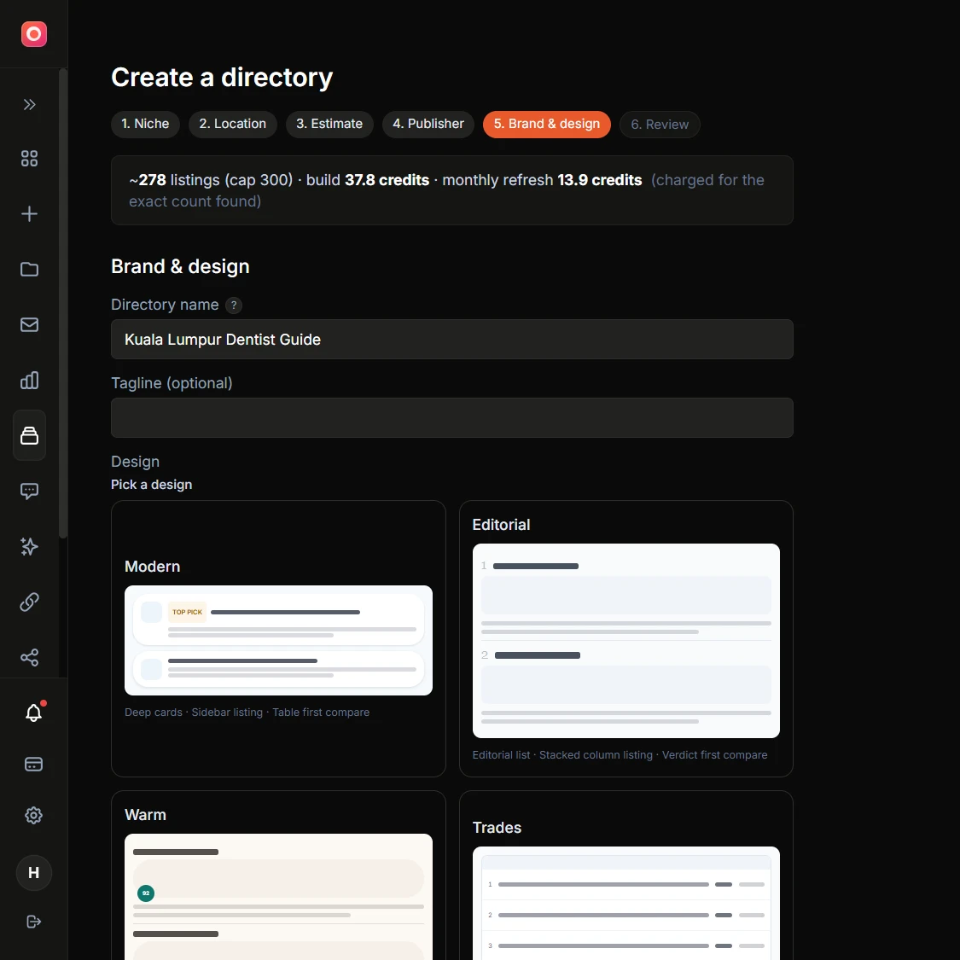Click the logout icon
960x960 pixels.
pyautogui.click(x=33, y=922)
